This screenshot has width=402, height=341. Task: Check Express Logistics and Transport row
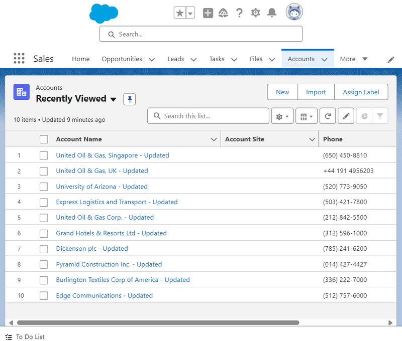(x=44, y=203)
